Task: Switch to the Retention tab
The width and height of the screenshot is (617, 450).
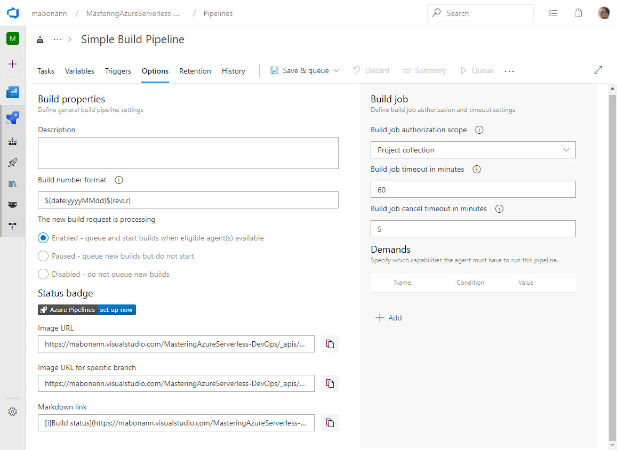Action: (x=195, y=71)
